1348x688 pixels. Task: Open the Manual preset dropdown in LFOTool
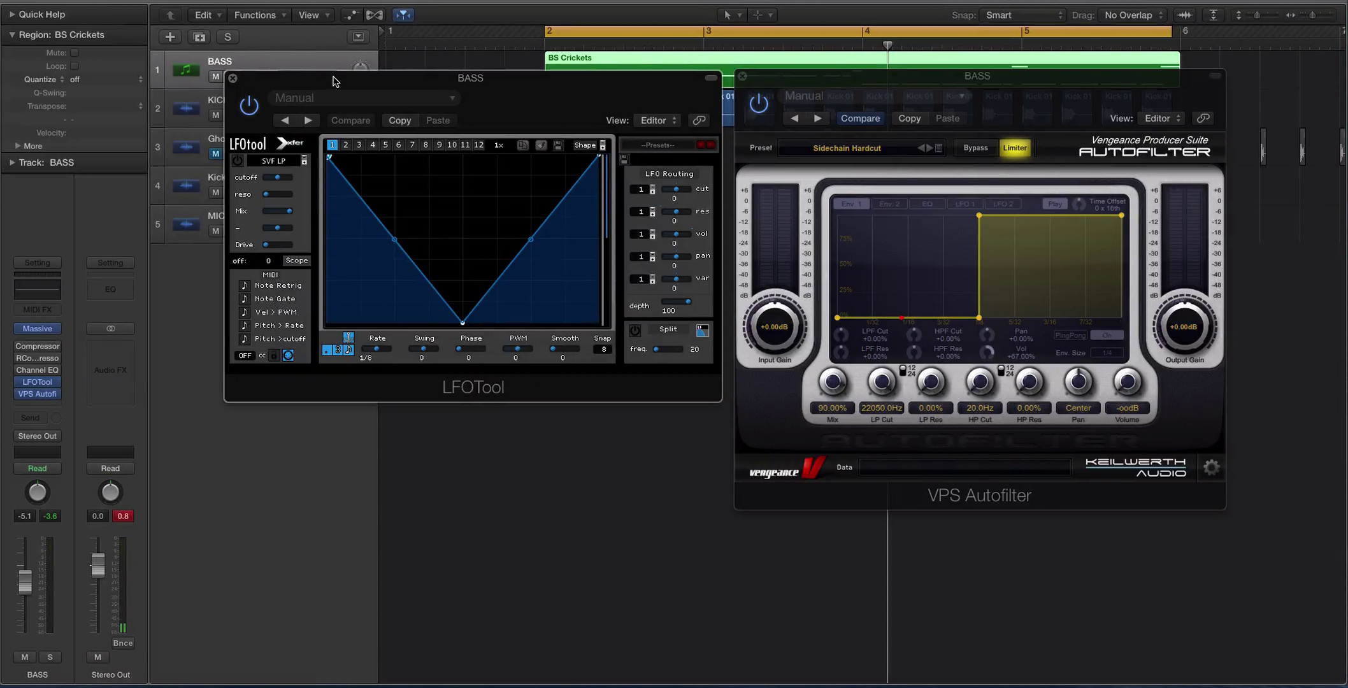pyautogui.click(x=364, y=98)
